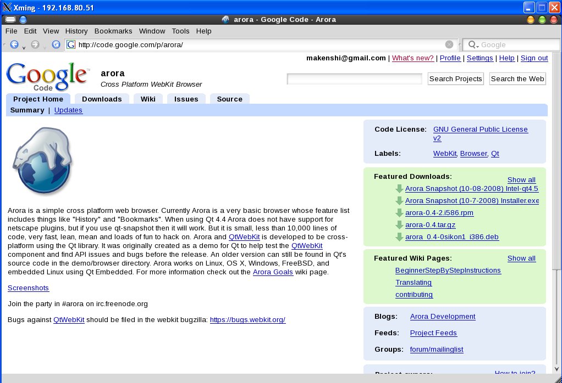The image size is (562, 383).
Task: Open the Screenshots link
Action: coord(28,288)
